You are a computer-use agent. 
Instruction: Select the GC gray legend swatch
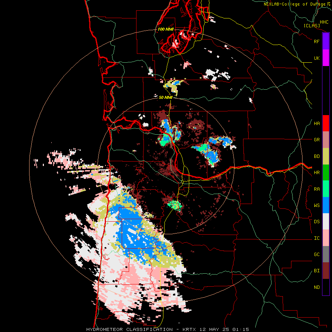326,255
